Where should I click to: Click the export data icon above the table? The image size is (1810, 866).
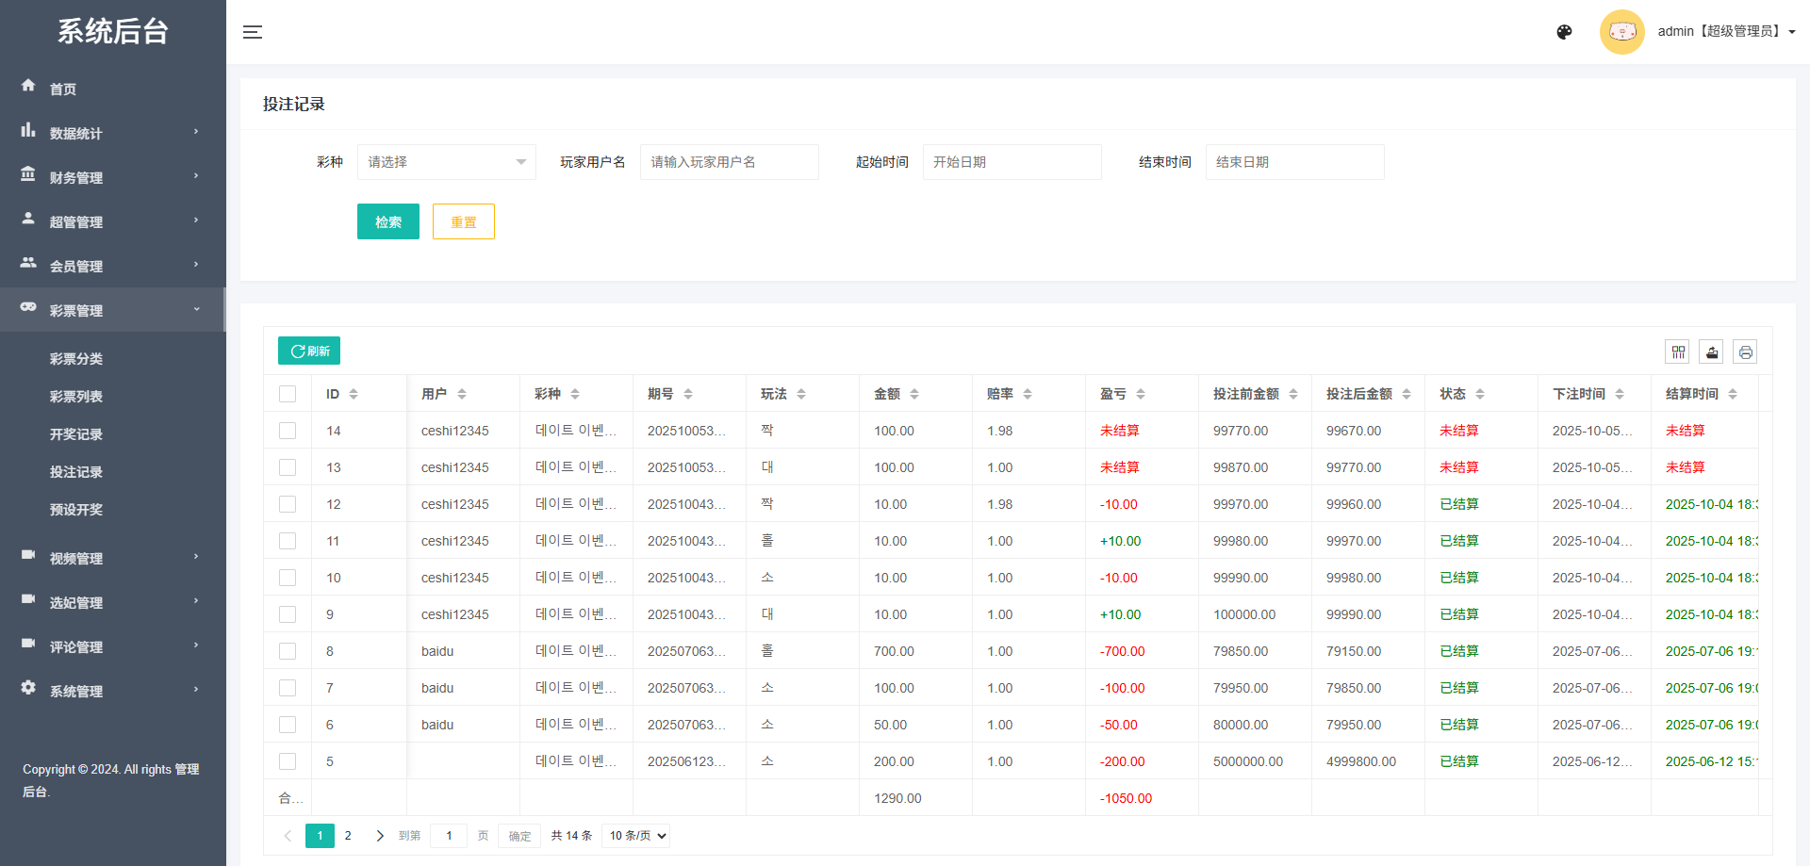coord(1711,351)
